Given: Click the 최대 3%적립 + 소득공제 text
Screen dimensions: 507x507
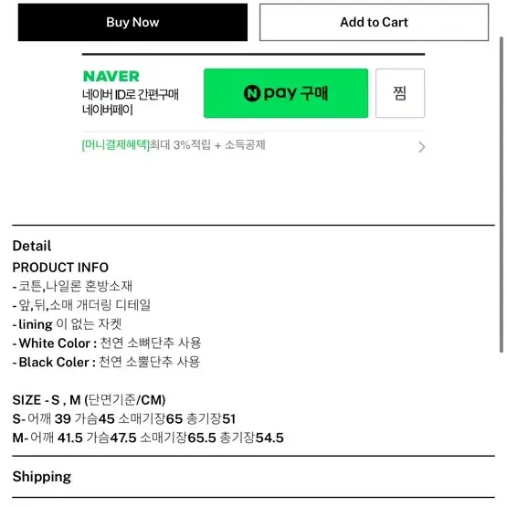Looking at the screenshot, I should 207,144.
